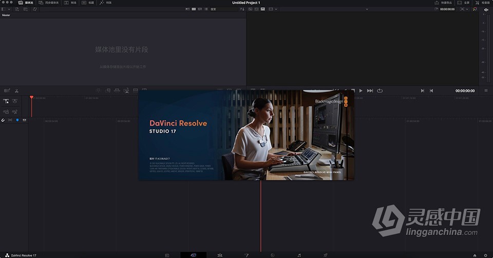The image size is (493, 258).
Task: Switch media pool to metadata view
Action: (188, 9)
